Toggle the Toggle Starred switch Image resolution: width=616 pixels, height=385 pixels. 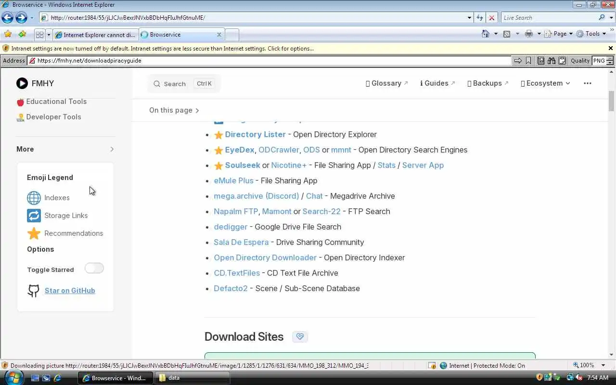point(94,269)
